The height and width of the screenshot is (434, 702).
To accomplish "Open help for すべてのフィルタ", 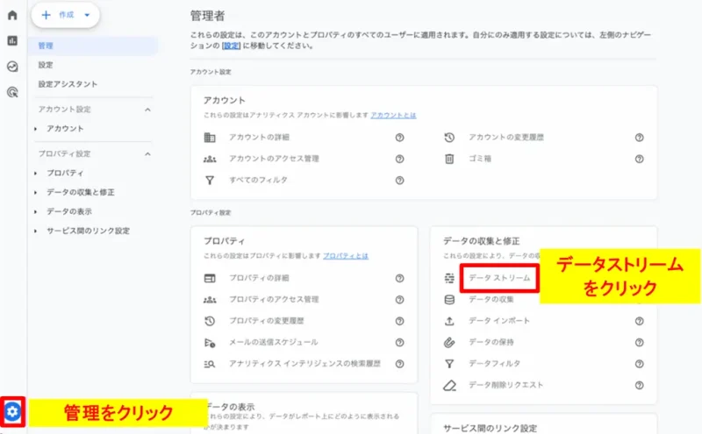I will coord(400,181).
